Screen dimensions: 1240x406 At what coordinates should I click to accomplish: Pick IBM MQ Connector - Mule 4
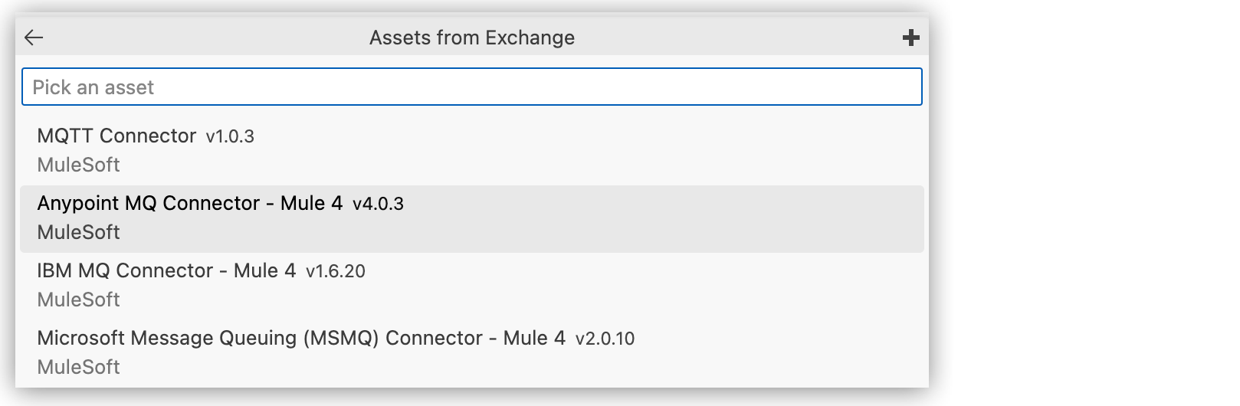tap(166, 271)
